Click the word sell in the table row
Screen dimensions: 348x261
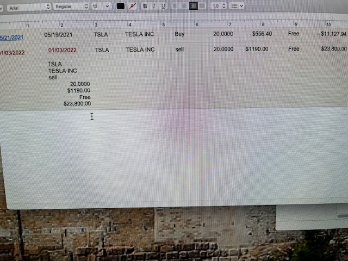pyautogui.click(x=179, y=49)
